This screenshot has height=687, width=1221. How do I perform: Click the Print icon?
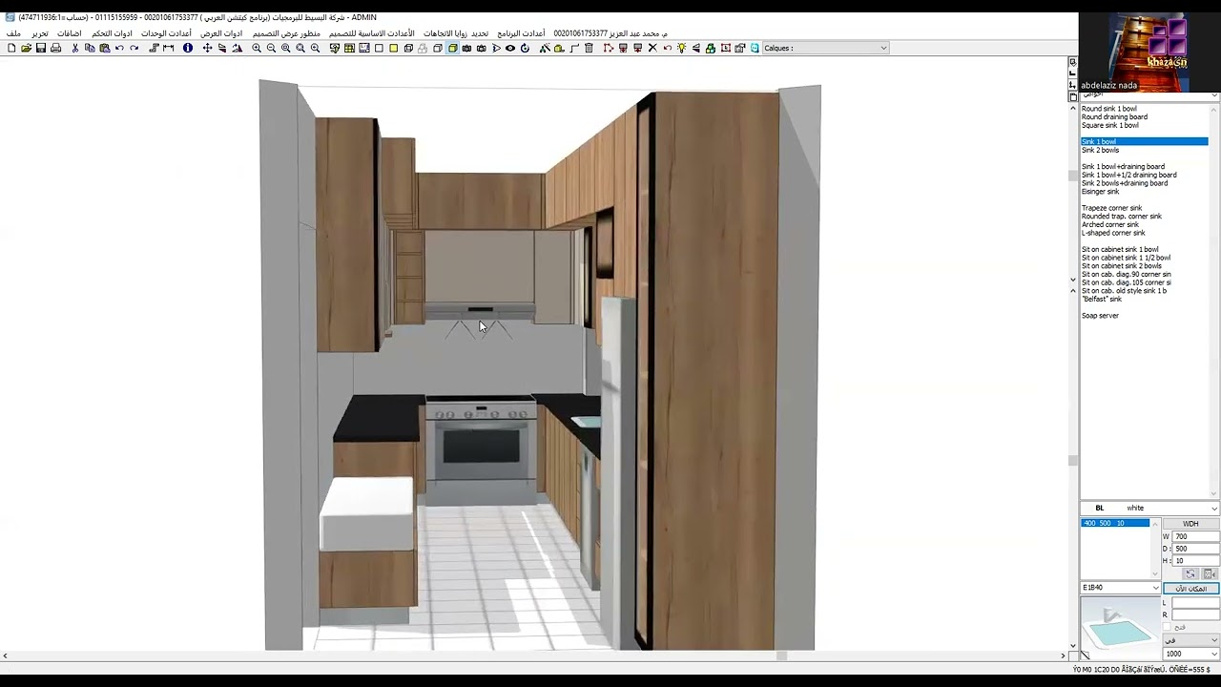click(55, 48)
